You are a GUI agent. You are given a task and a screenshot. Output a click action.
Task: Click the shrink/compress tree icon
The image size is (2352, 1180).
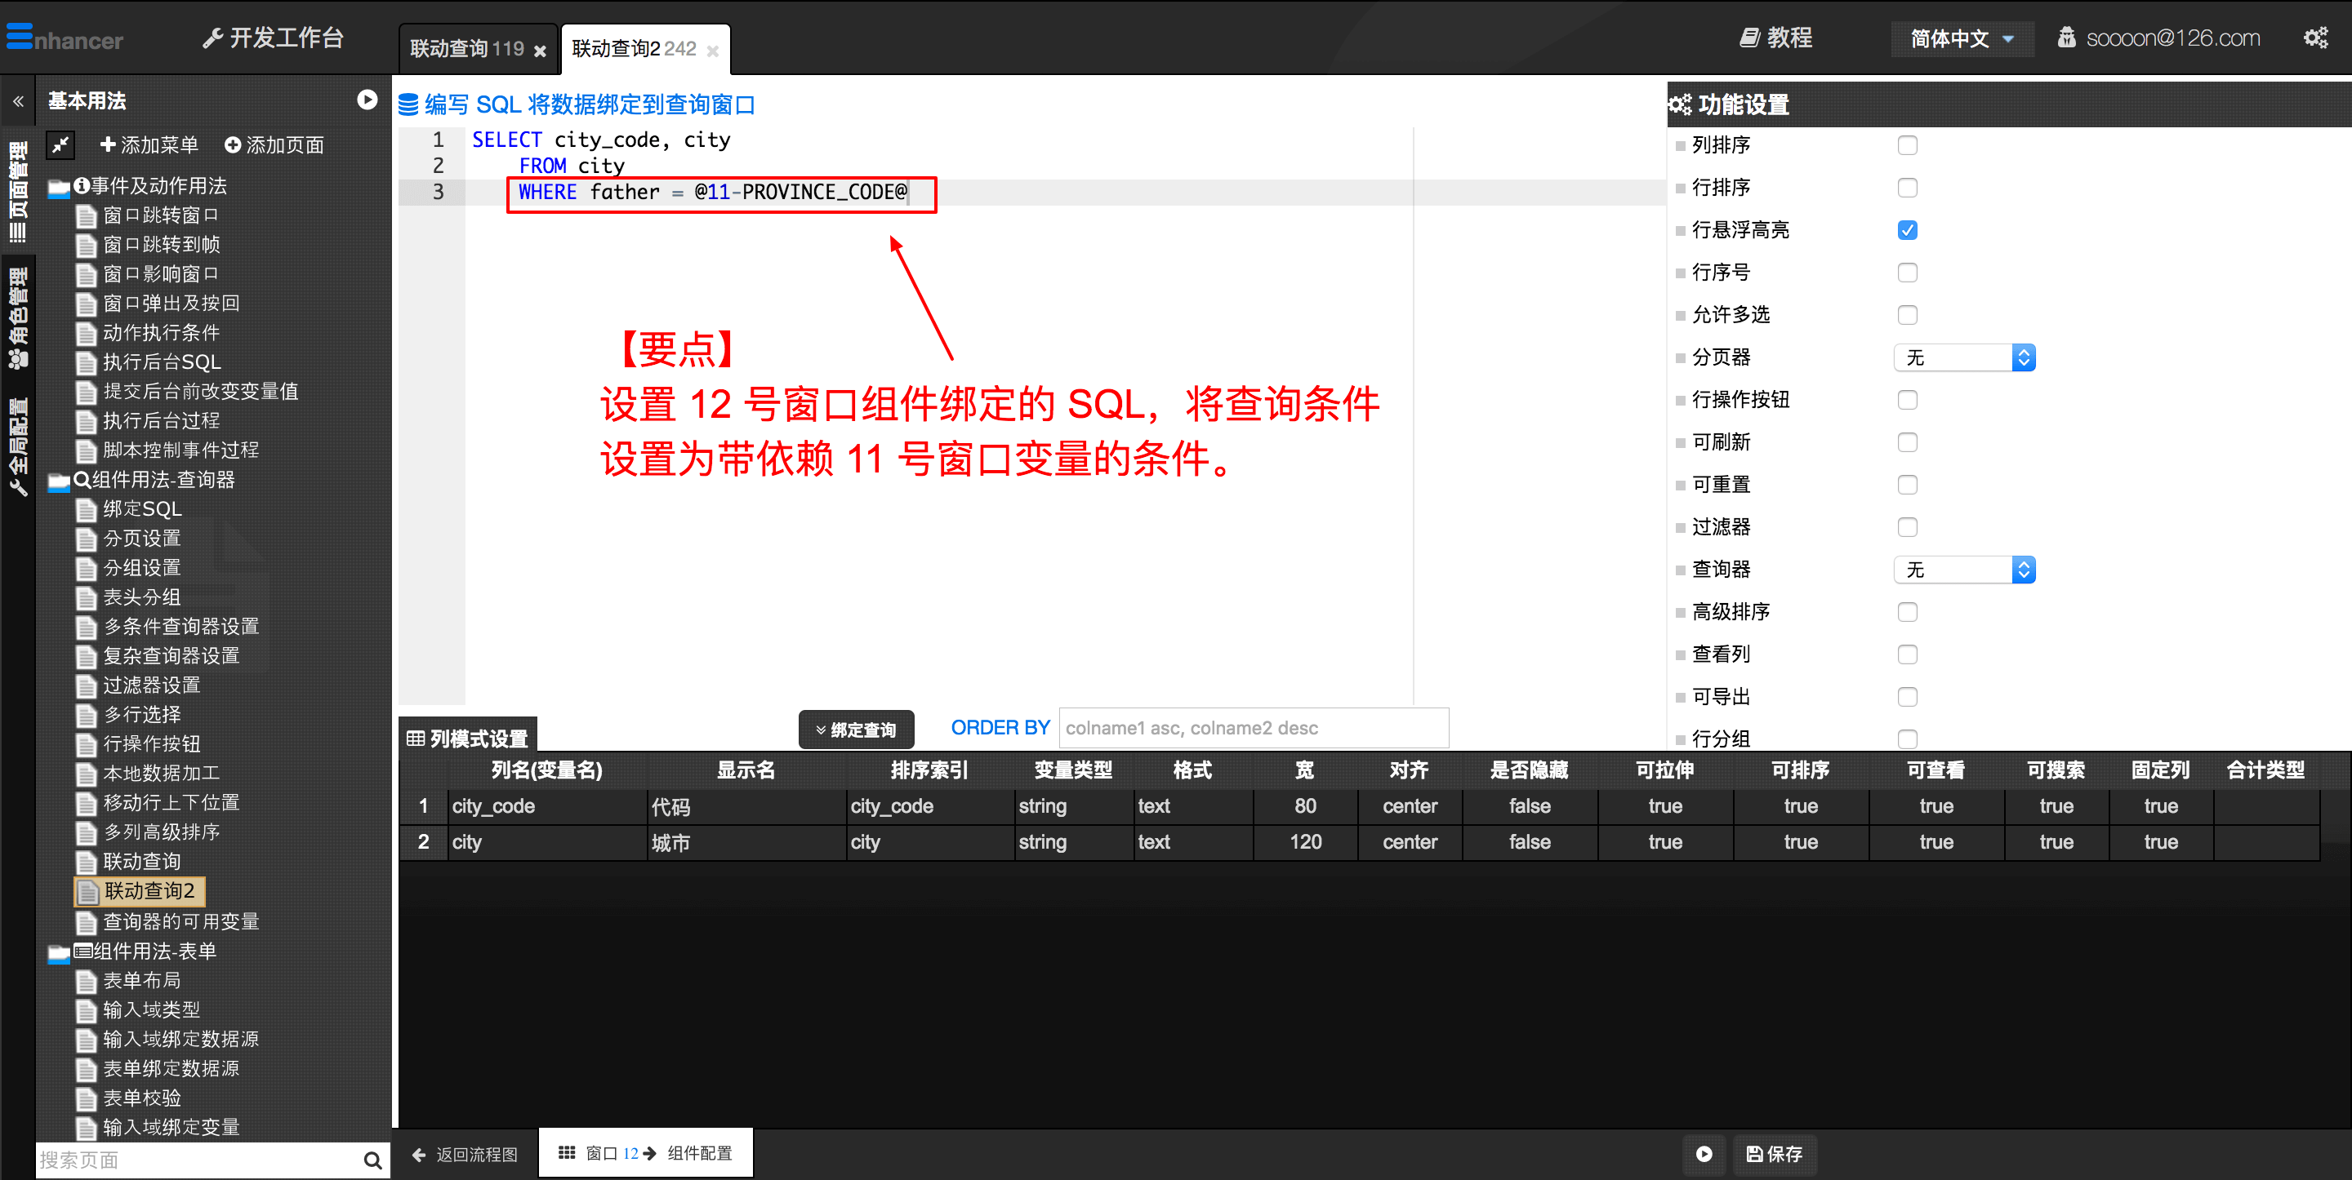[x=60, y=144]
